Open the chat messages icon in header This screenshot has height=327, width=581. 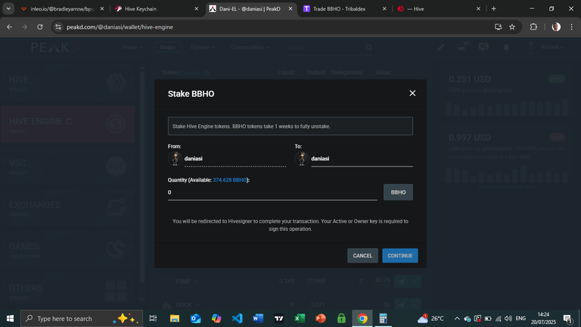point(483,47)
